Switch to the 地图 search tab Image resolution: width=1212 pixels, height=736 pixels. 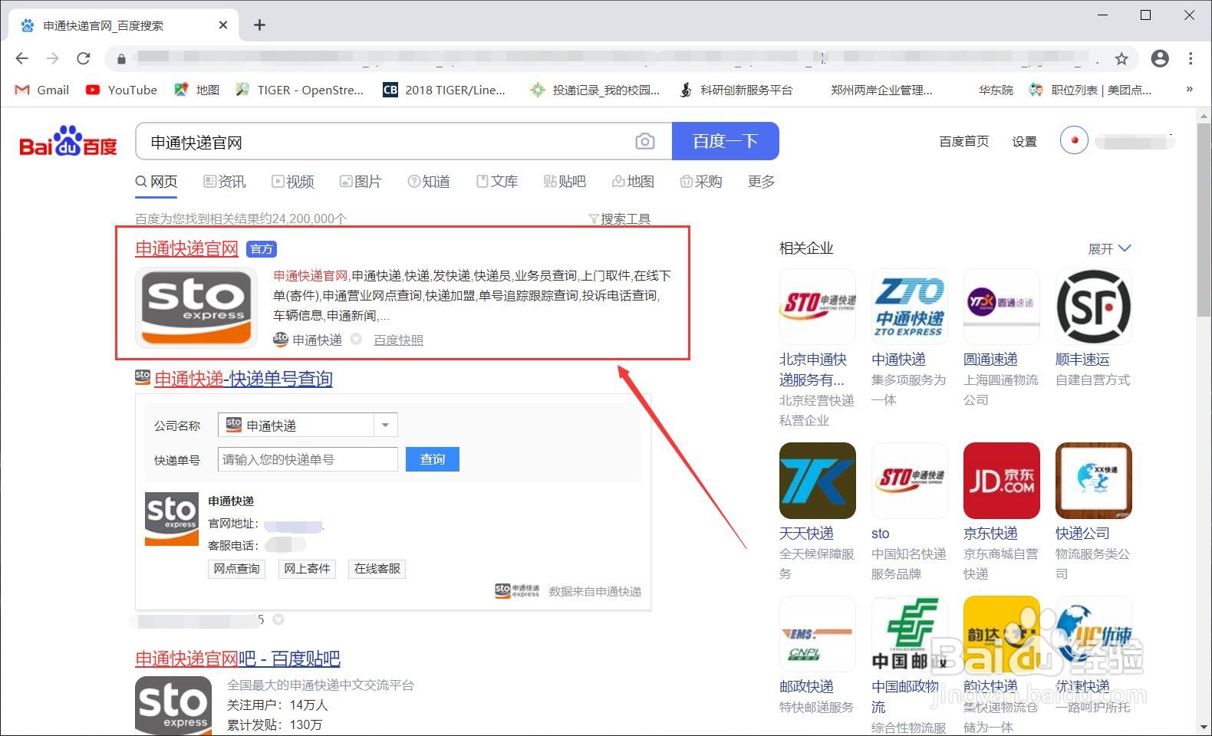[633, 182]
